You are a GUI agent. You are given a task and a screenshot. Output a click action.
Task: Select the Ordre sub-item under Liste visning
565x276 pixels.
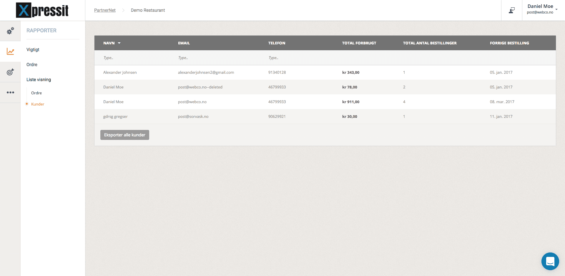(36, 93)
